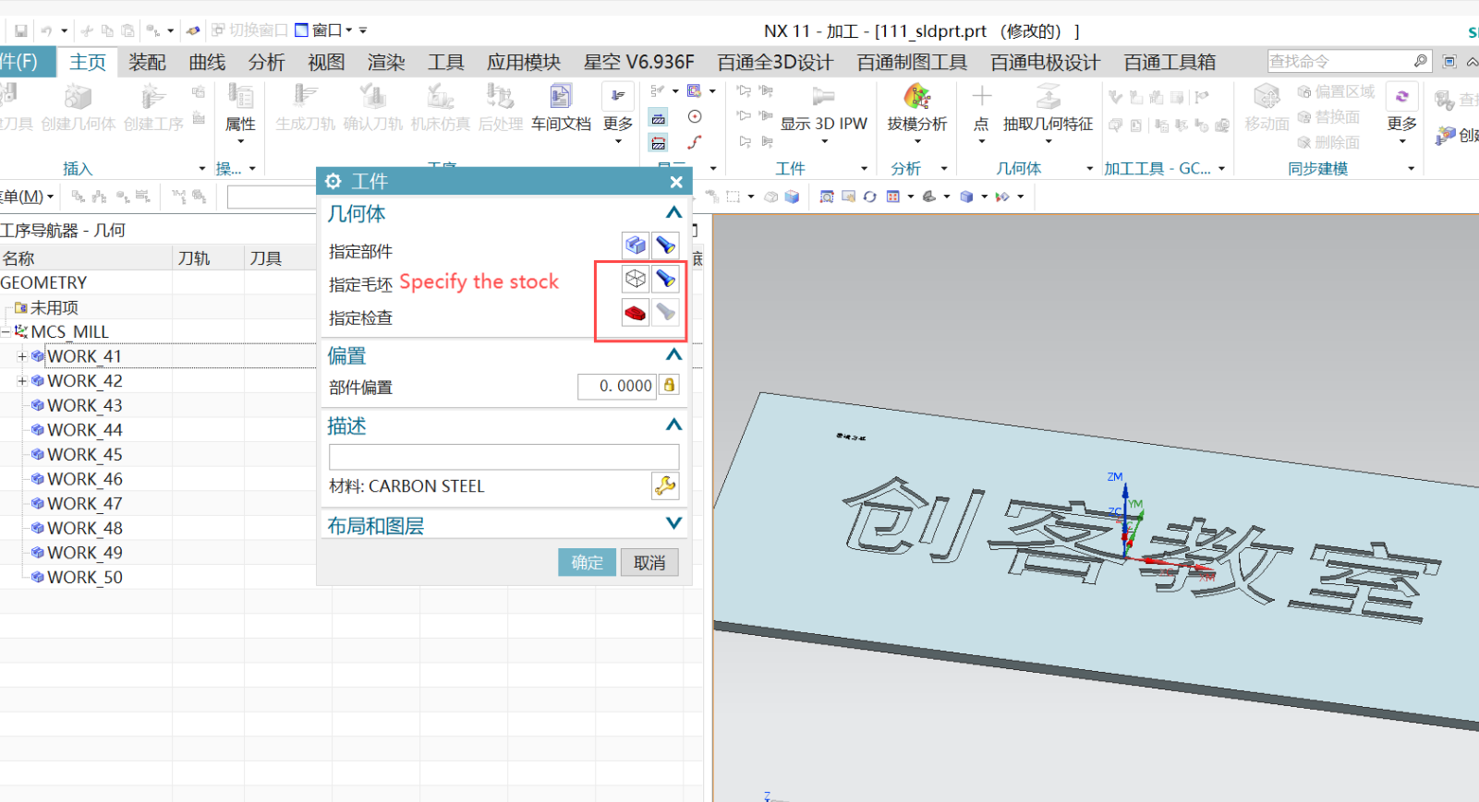1479x802 pixels.
Task: Open the 应用模块 ribbon tab
Action: (x=524, y=62)
